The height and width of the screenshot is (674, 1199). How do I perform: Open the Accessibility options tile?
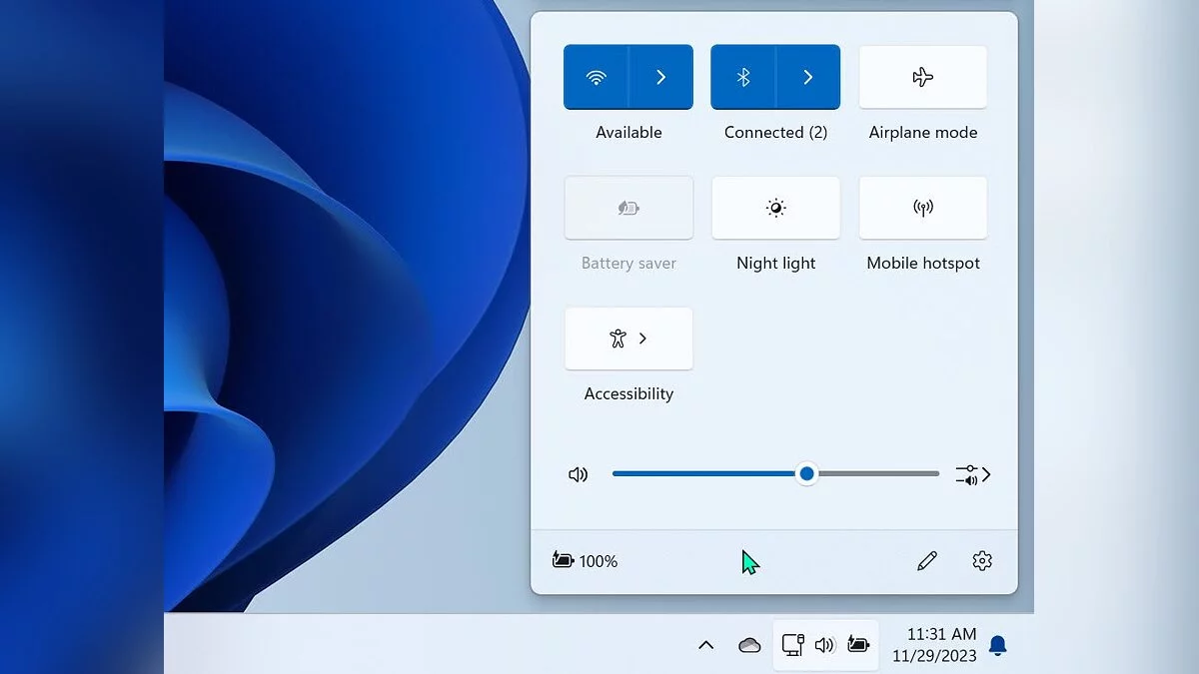pyautogui.click(x=628, y=338)
